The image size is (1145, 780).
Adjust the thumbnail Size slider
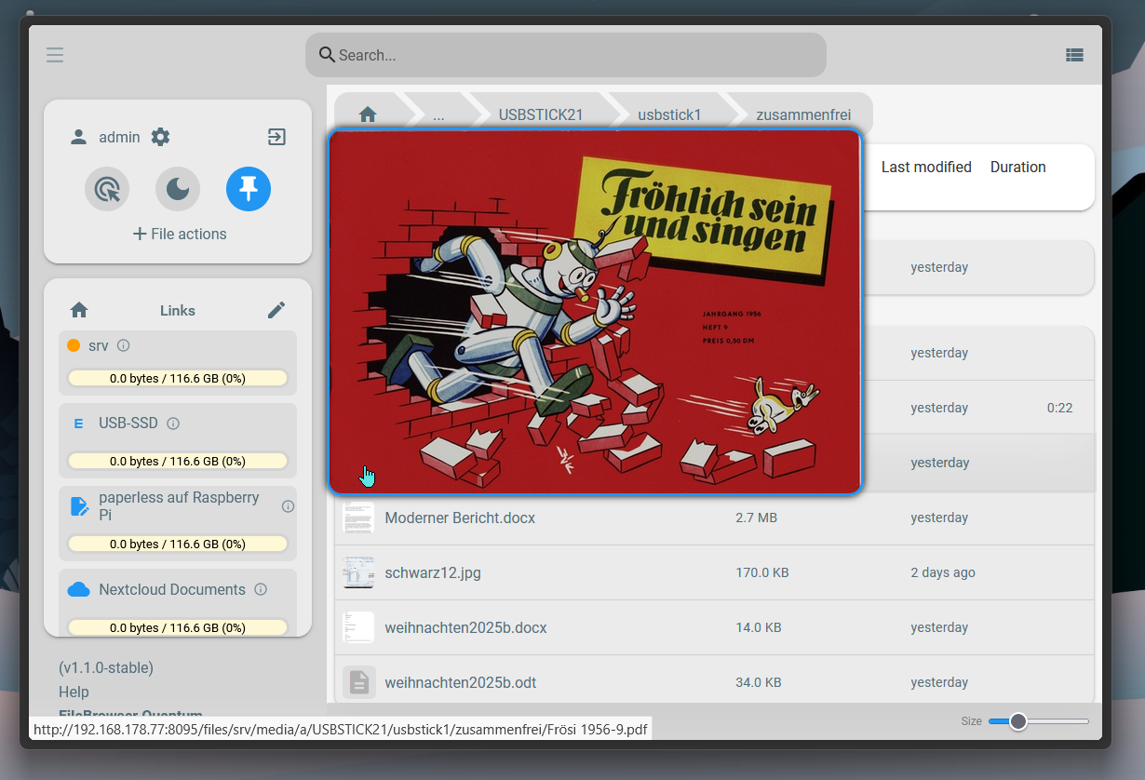[1018, 721]
